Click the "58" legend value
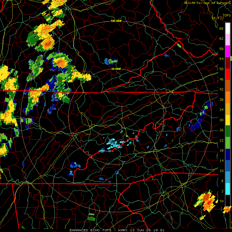This screenshot has width=232, height=232. pos(221,49)
